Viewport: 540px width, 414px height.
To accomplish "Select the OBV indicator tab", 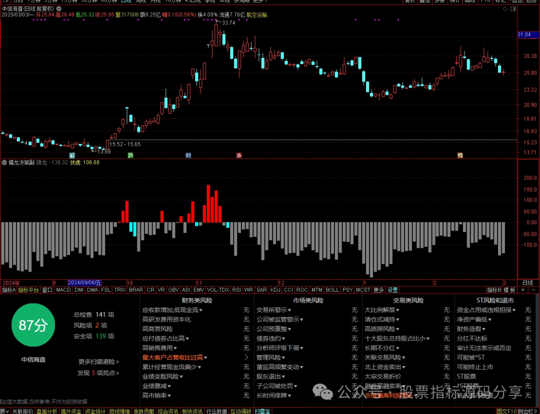I will click(x=173, y=290).
